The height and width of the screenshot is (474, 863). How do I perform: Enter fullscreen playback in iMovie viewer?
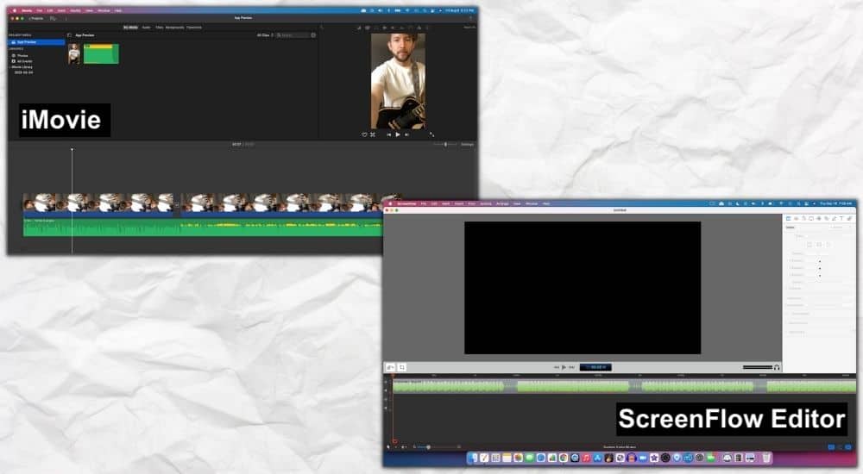(431, 134)
